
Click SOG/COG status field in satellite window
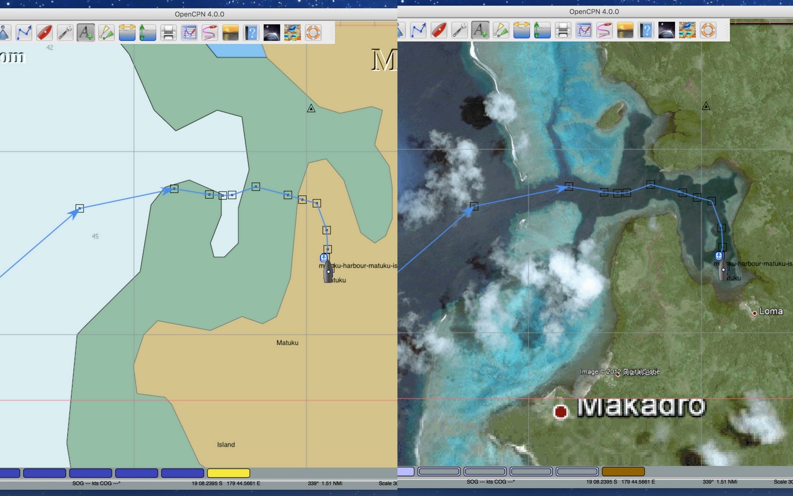click(491, 482)
